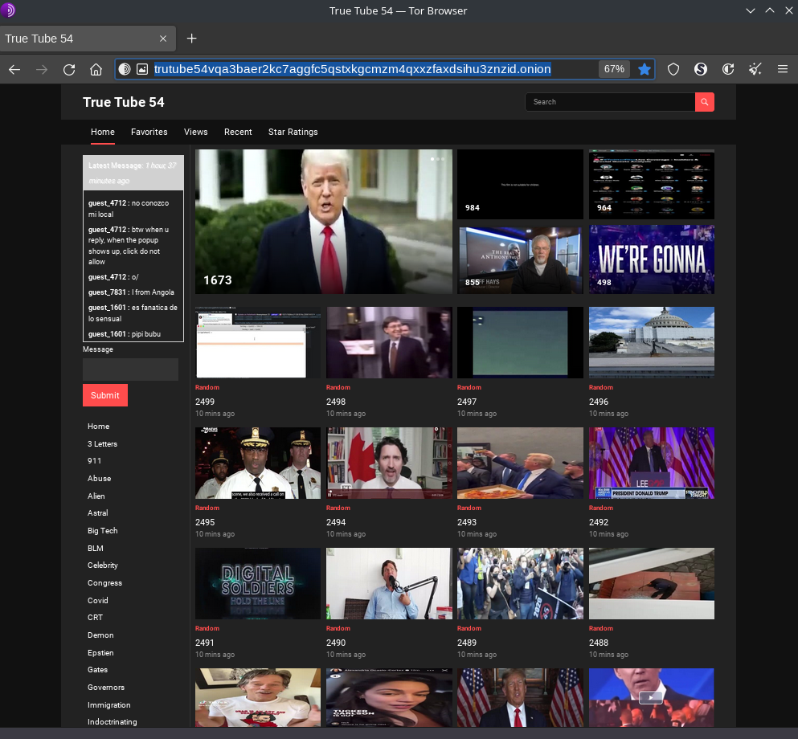Screen dimensions: 798x739
Task: Click the video title 2490
Action: (336, 643)
